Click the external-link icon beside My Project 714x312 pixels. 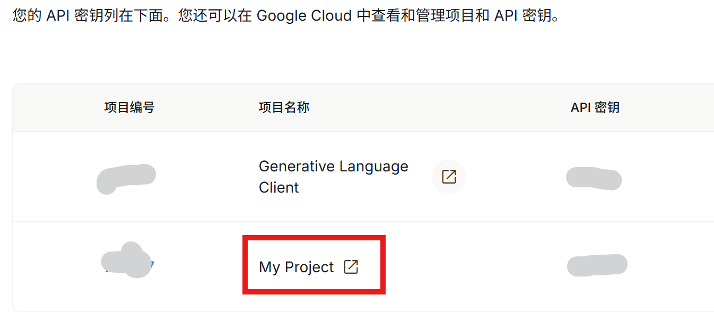[351, 267]
